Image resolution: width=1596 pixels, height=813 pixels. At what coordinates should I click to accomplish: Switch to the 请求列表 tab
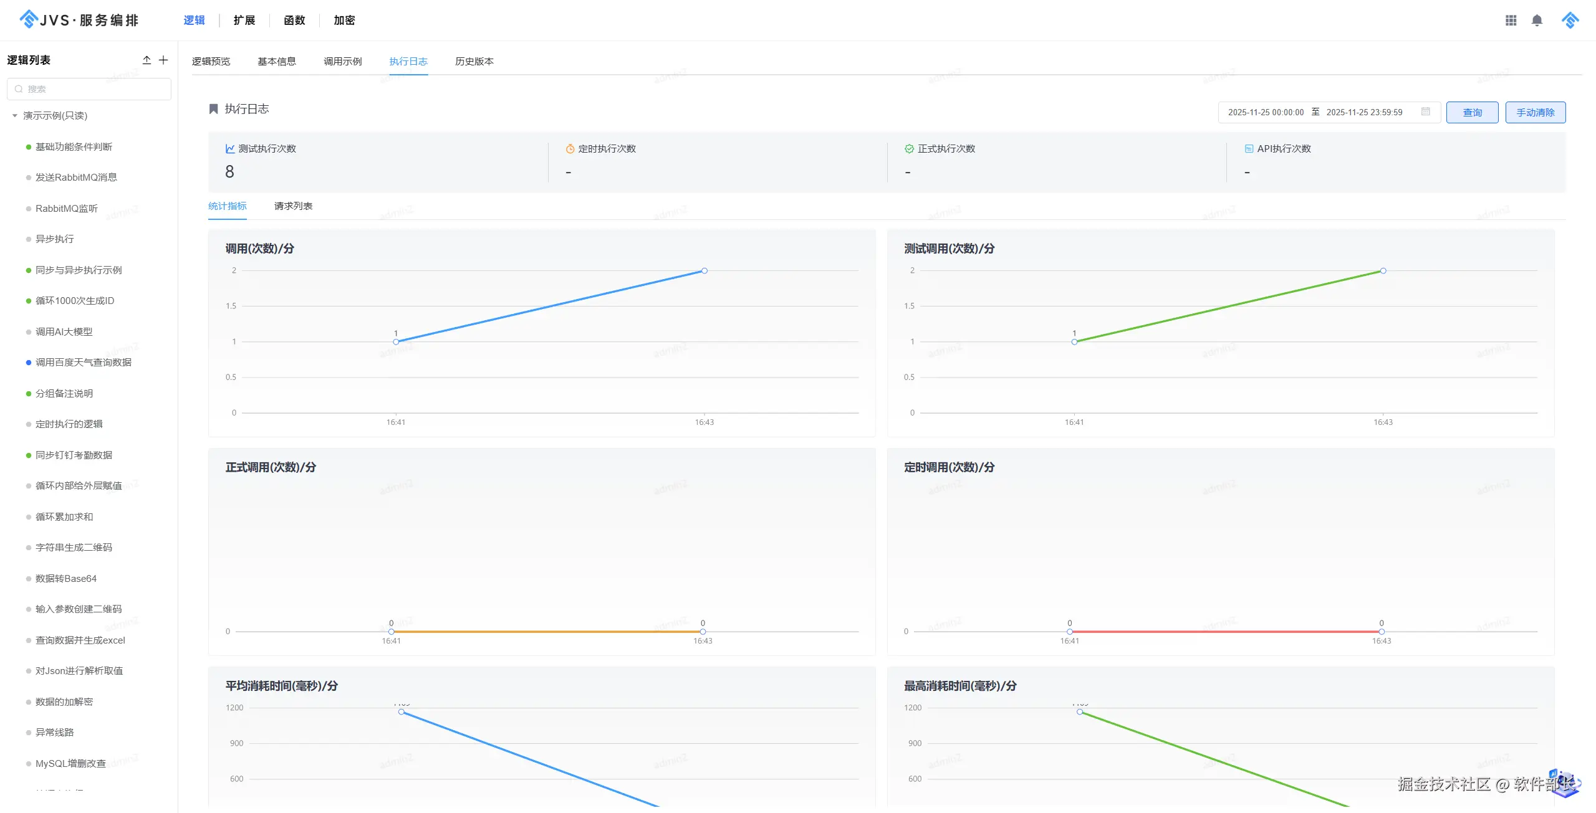point(293,206)
